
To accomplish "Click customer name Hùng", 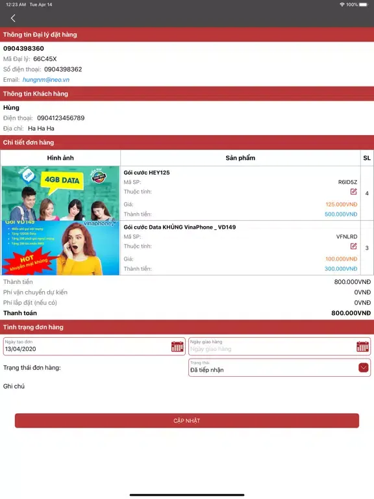I will (x=11, y=108).
